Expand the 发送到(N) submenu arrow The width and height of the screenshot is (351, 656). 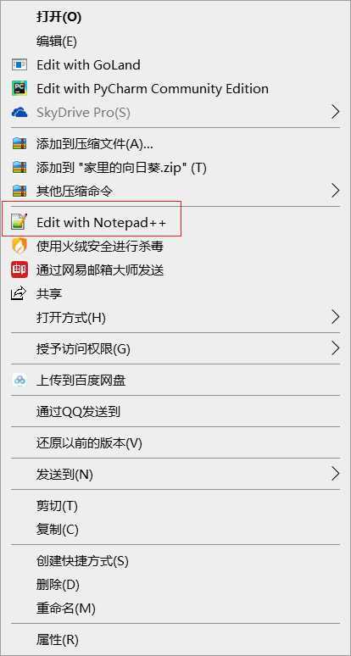pyautogui.click(x=335, y=474)
